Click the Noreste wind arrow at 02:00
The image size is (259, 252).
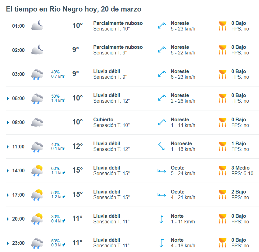pyautogui.click(x=161, y=50)
